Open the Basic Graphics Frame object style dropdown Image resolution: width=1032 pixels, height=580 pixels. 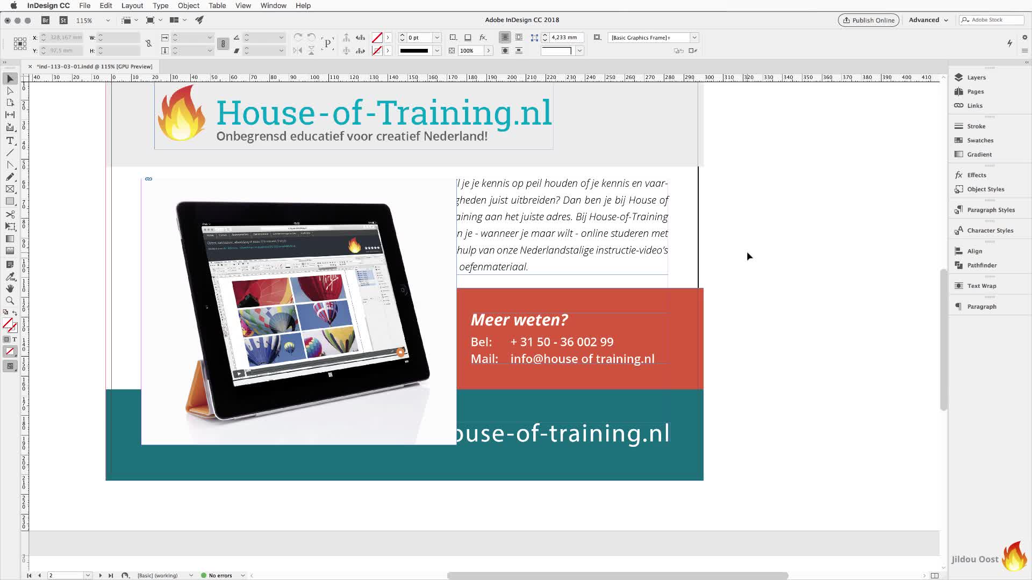point(694,38)
